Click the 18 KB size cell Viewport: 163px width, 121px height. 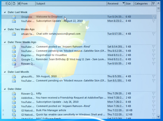pos(129,110)
